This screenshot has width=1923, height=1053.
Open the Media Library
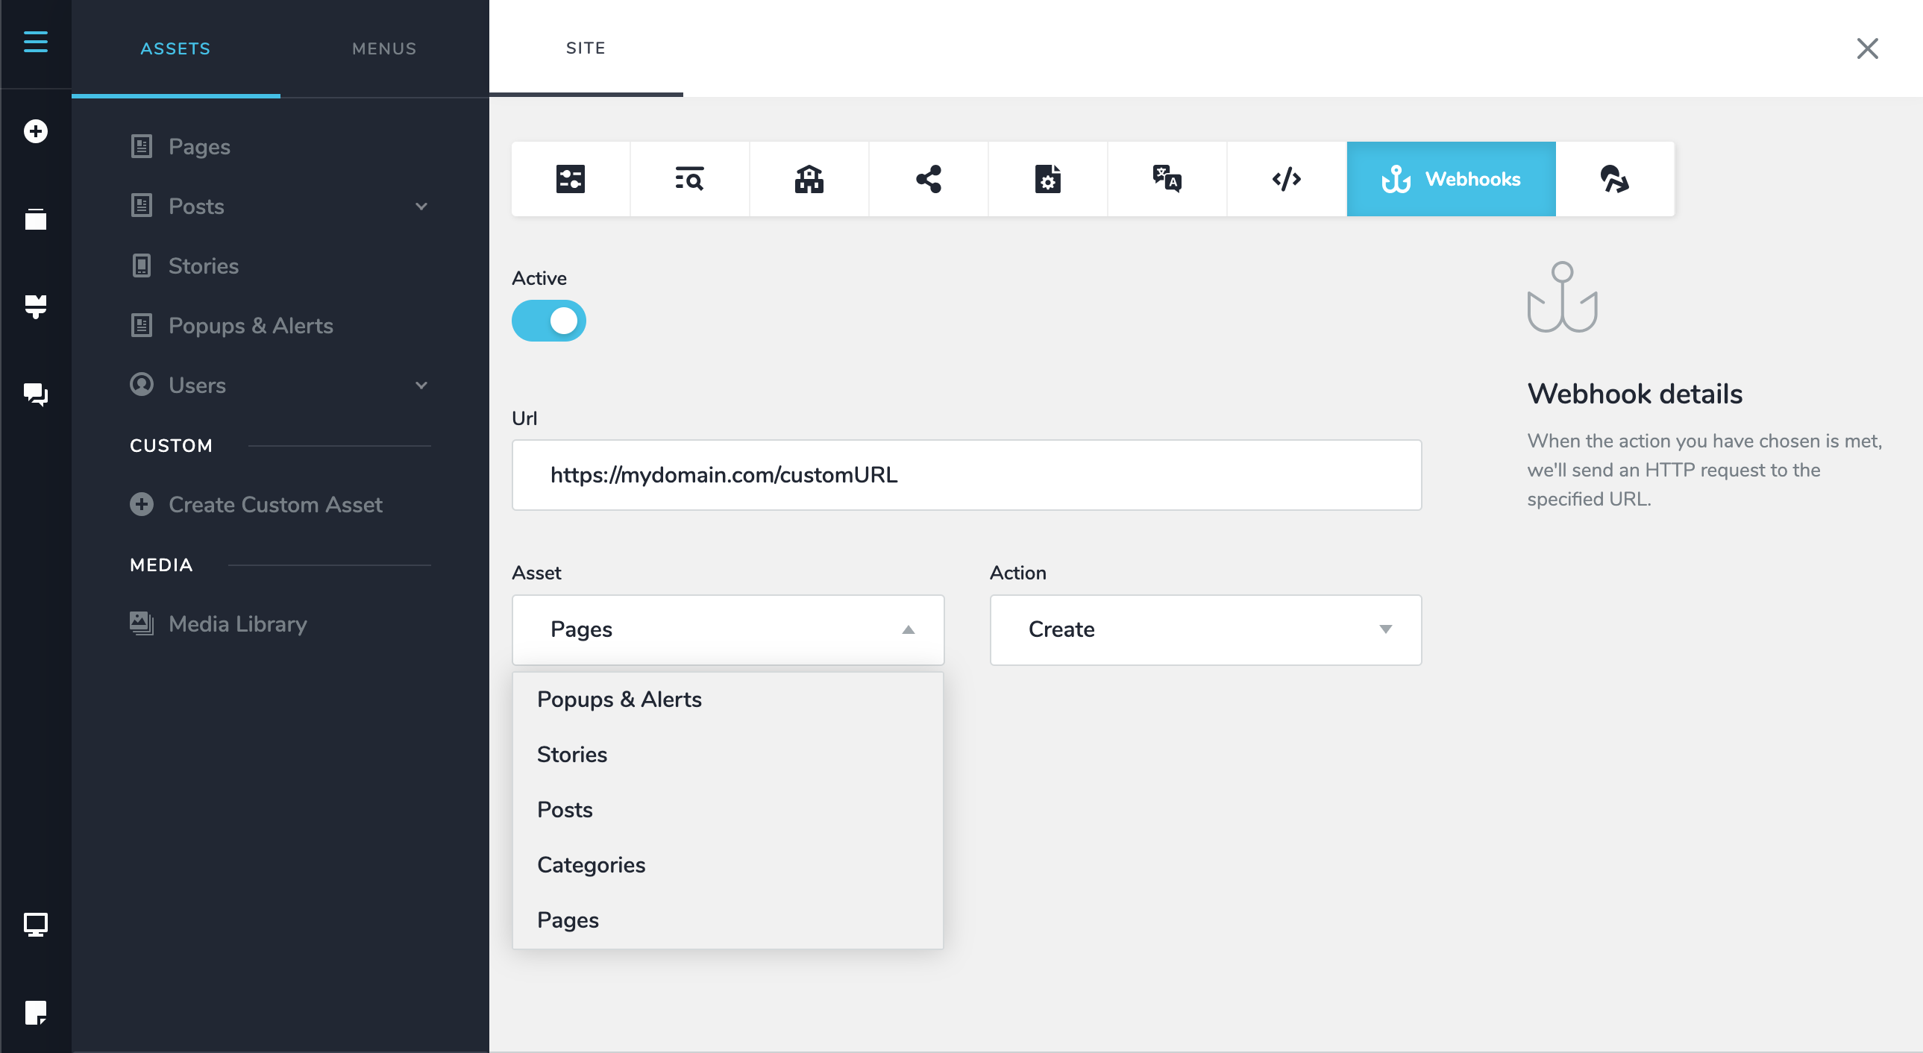coord(237,624)
